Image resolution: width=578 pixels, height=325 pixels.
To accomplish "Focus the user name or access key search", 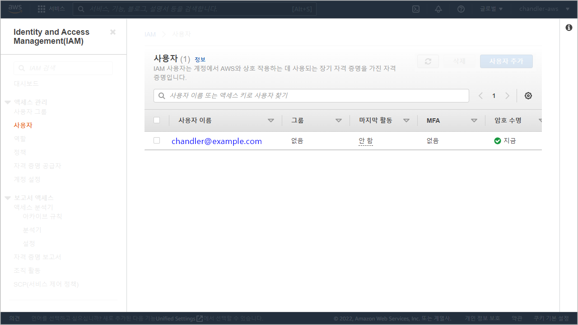I will click(x=311, y=96).
